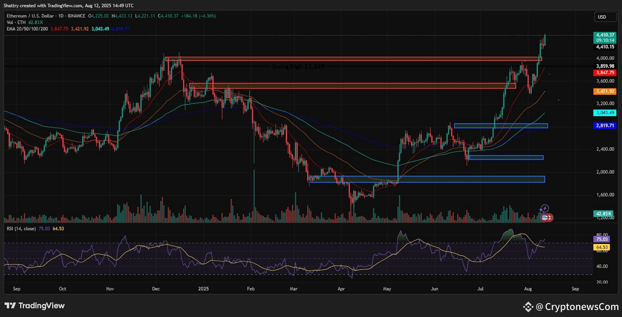Click the TradingView logo at bottom
The image size is (622, 317).
pyautogui.click(x=35, y=306)
